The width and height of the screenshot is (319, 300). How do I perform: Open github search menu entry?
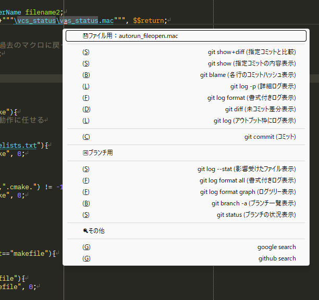[x=186, y=258]
